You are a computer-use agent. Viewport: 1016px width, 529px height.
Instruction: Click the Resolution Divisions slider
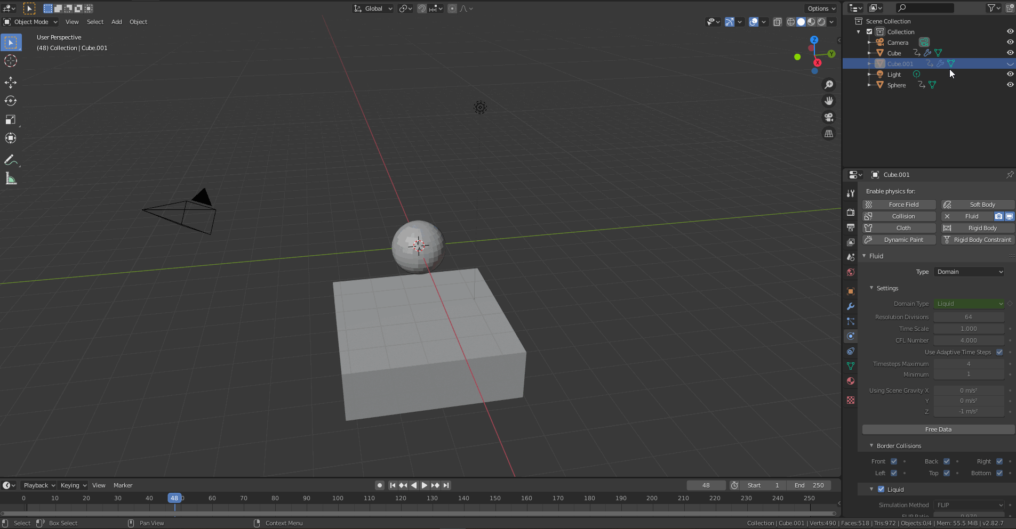point(969,316)
